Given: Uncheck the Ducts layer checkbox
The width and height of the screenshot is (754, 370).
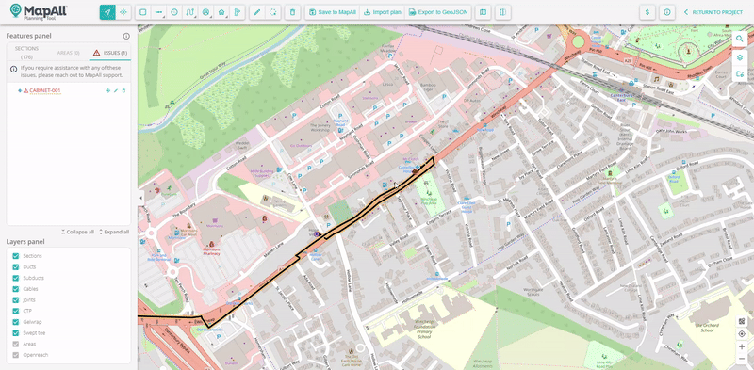Looking at the screenshot, I should click(16, 267).
